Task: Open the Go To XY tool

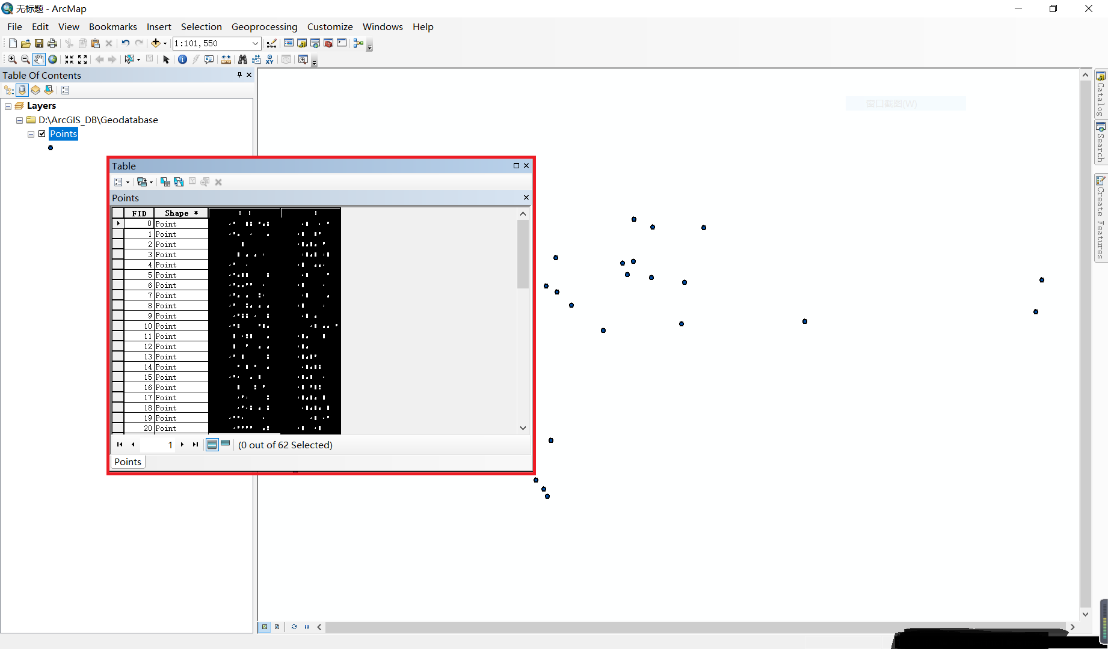Action: pos(269,59)
